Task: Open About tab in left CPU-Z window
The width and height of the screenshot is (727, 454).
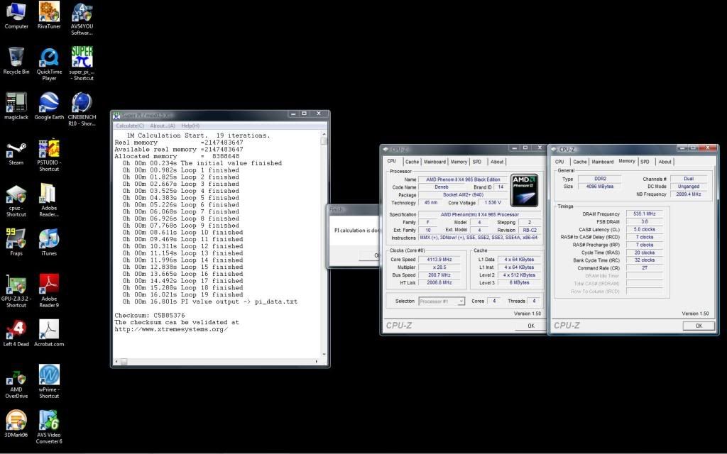Action: [x=497, y=162]
